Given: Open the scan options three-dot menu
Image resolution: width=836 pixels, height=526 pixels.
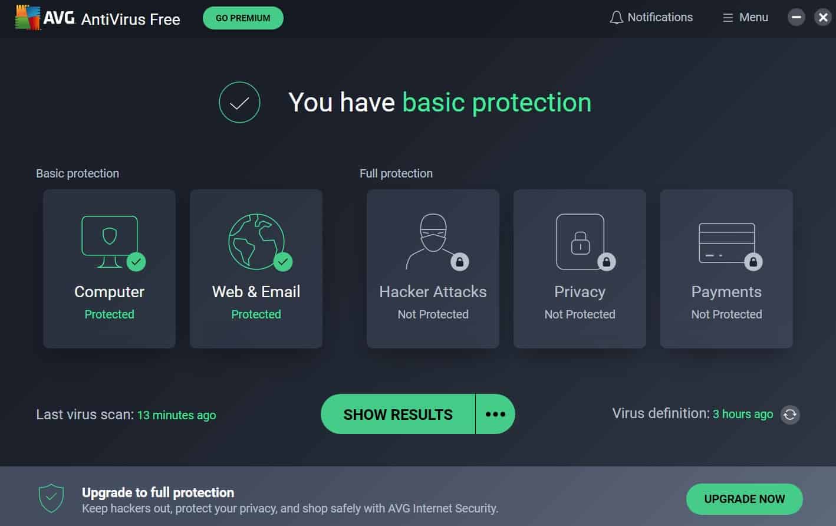Looking at the screenshot, I should 495,414.
